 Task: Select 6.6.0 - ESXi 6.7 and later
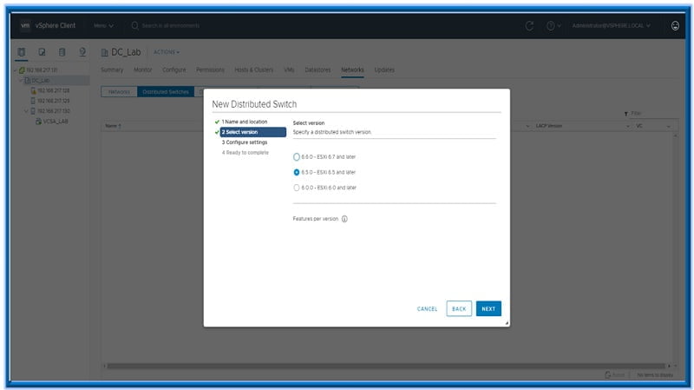click(297, 157)
